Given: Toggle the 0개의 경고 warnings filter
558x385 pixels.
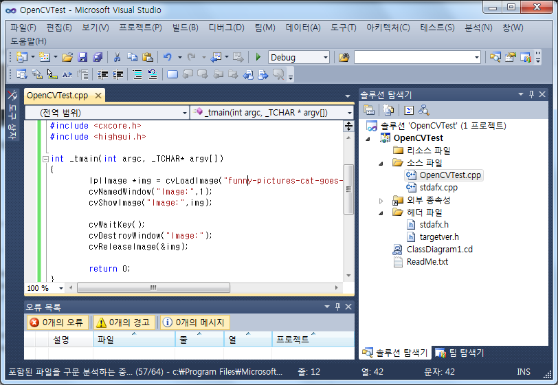Looking at the screenshot, I should [123, 322].
